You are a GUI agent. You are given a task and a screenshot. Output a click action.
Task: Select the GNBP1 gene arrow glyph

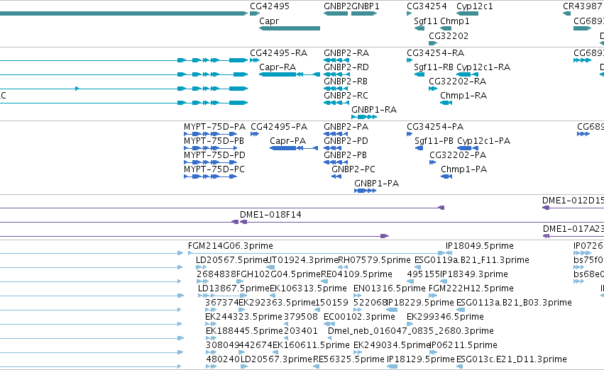coord(364,13)
